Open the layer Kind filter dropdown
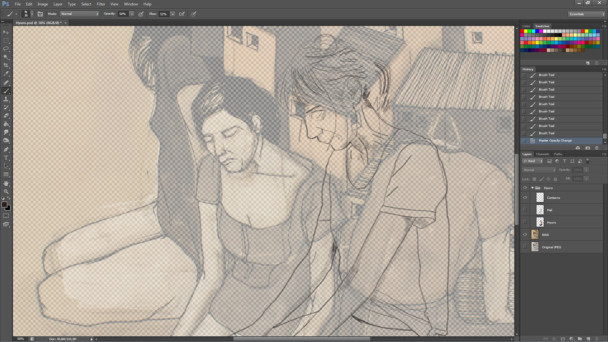The width and height of the screenshot is (608, 342). pyautogui.click(x=533, y=161)
